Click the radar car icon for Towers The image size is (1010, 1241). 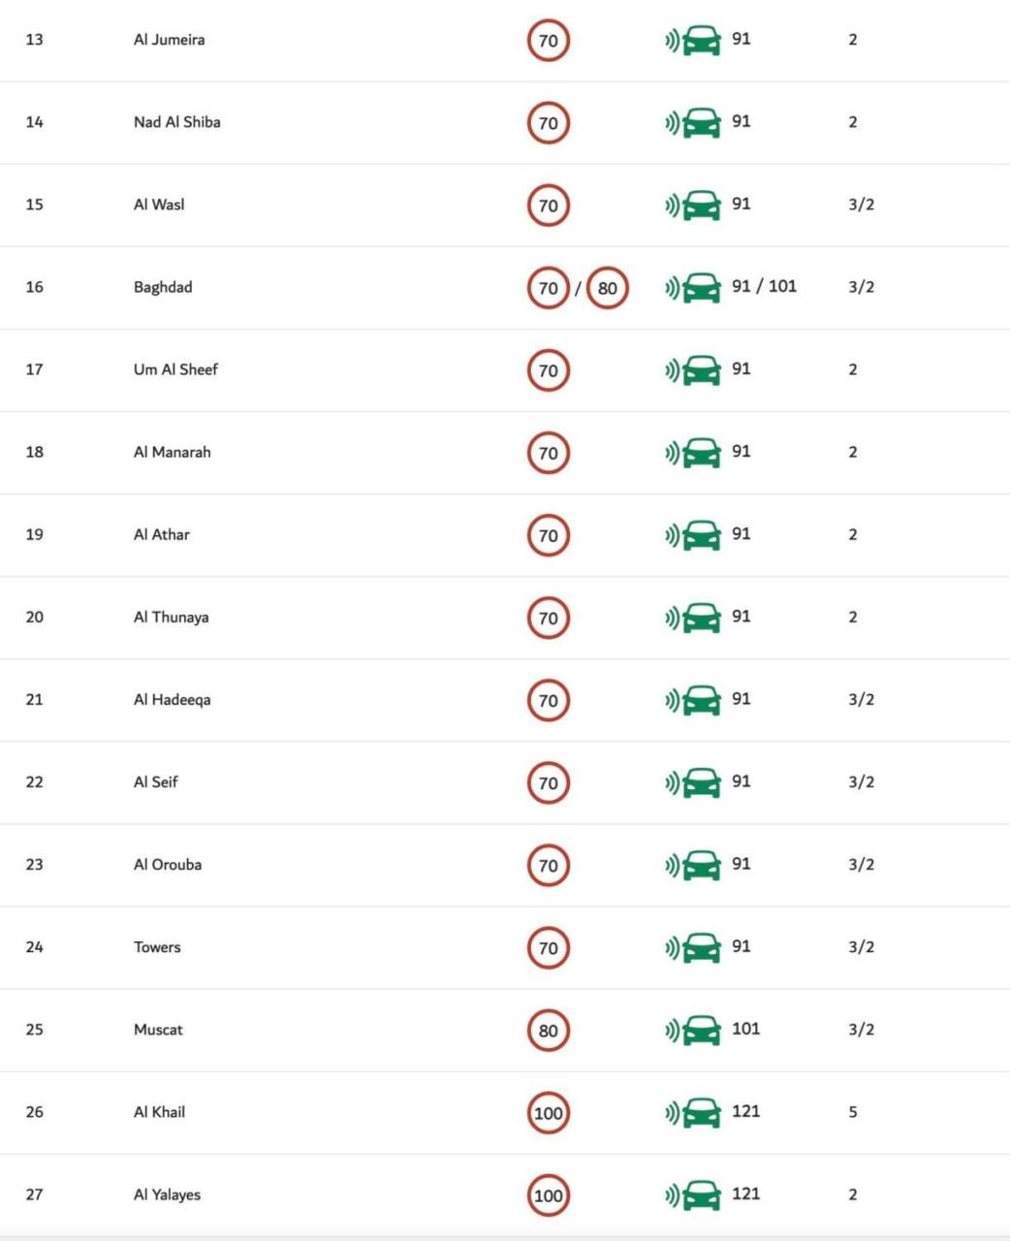693,948
